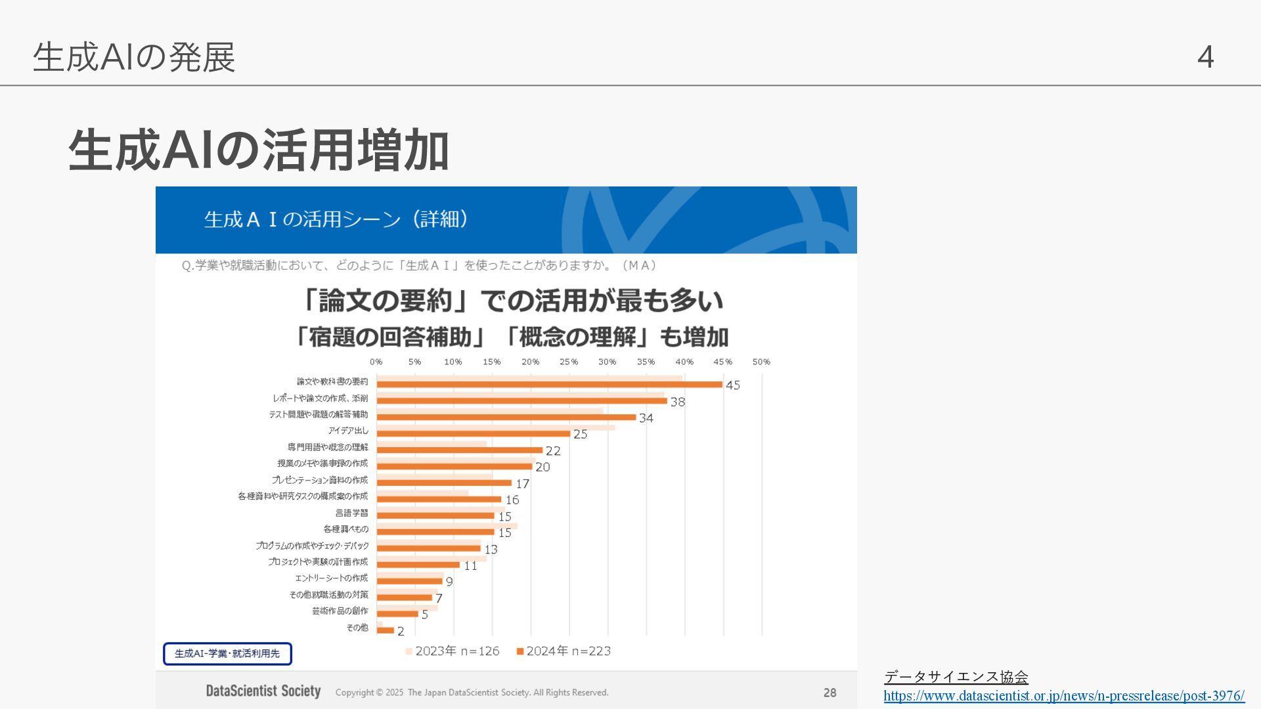Screen dimensions: 1261x709
Task: Click the orange bar labeled 45
Action: point(549,385)
